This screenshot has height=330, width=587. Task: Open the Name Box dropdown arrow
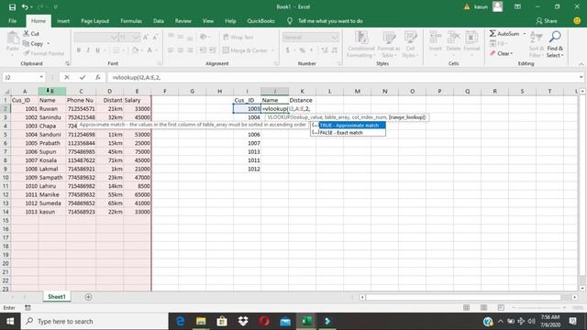(x=41, y=77)
